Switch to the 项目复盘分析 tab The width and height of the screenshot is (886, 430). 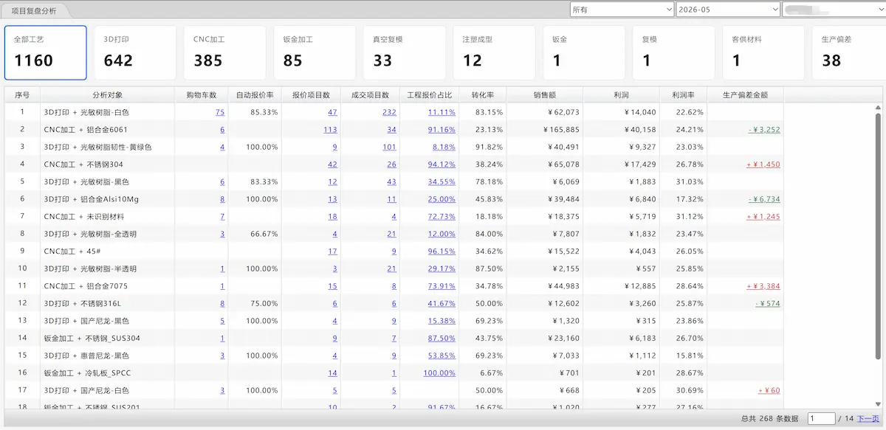point(34,10)
